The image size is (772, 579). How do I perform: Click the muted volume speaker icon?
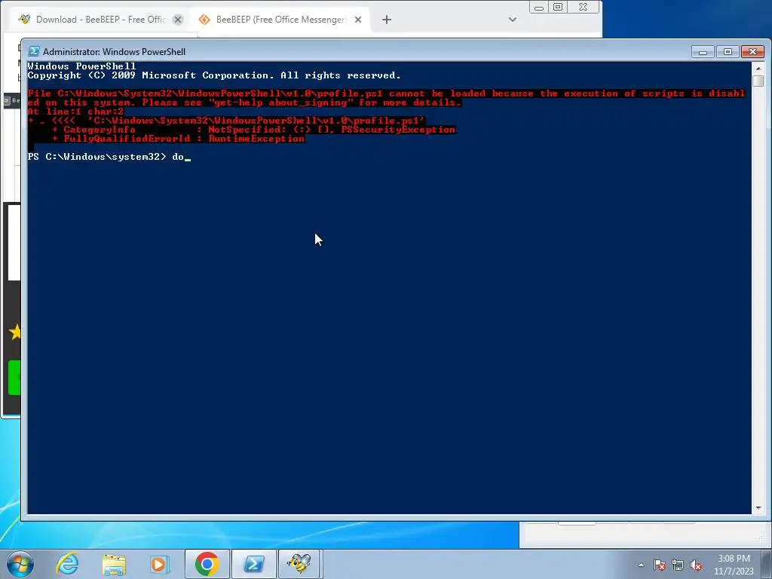[696, 565]
